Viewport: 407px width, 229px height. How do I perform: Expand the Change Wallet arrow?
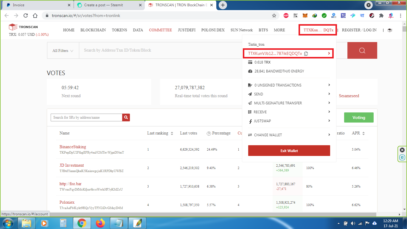click(329, 135)
